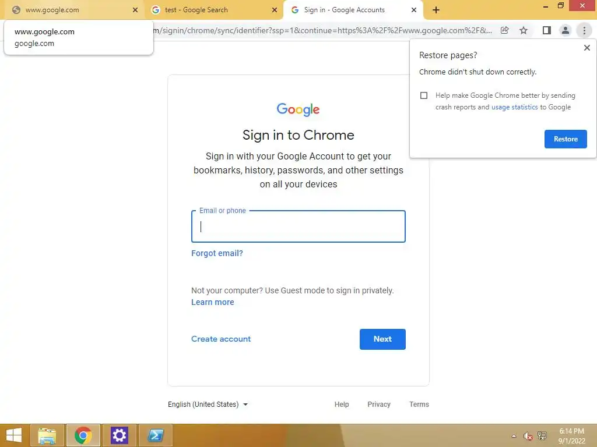
Task: Click the Next button
Action: 382,339
